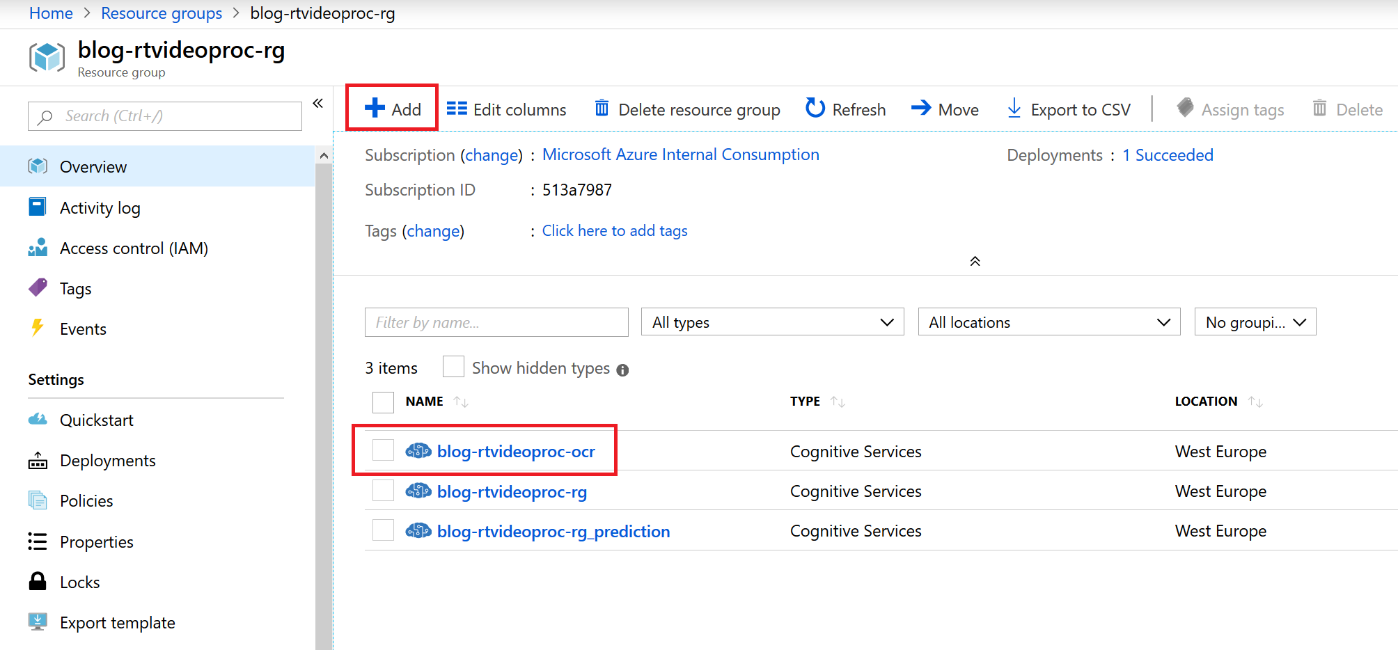Select Access control (IAM) menu item

click(134, 248)
